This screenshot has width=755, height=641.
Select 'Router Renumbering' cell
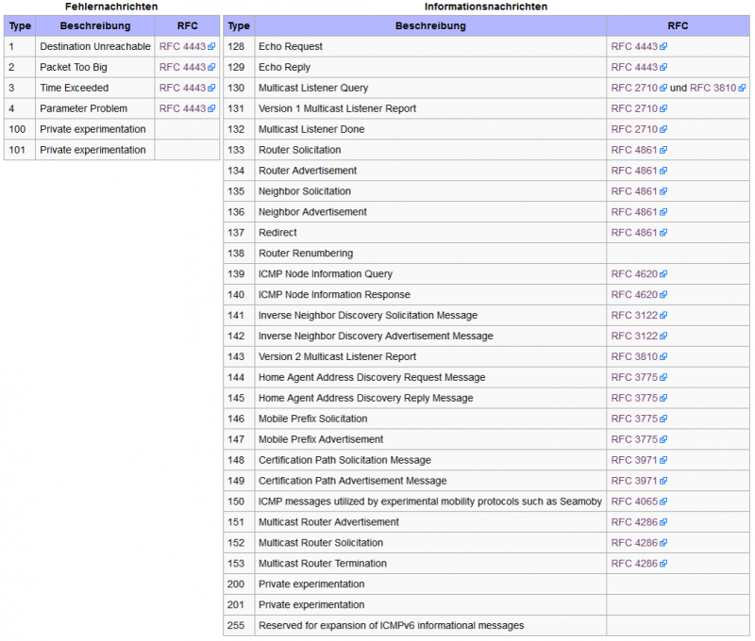[x=430, y=254]
